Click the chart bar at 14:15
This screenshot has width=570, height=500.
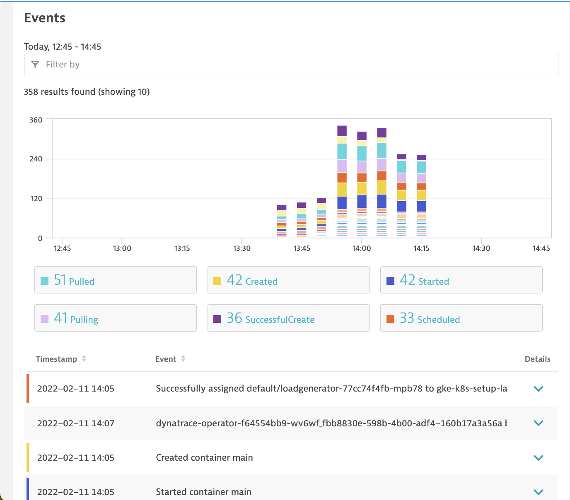pyautogui.click(x=421, y=196)
